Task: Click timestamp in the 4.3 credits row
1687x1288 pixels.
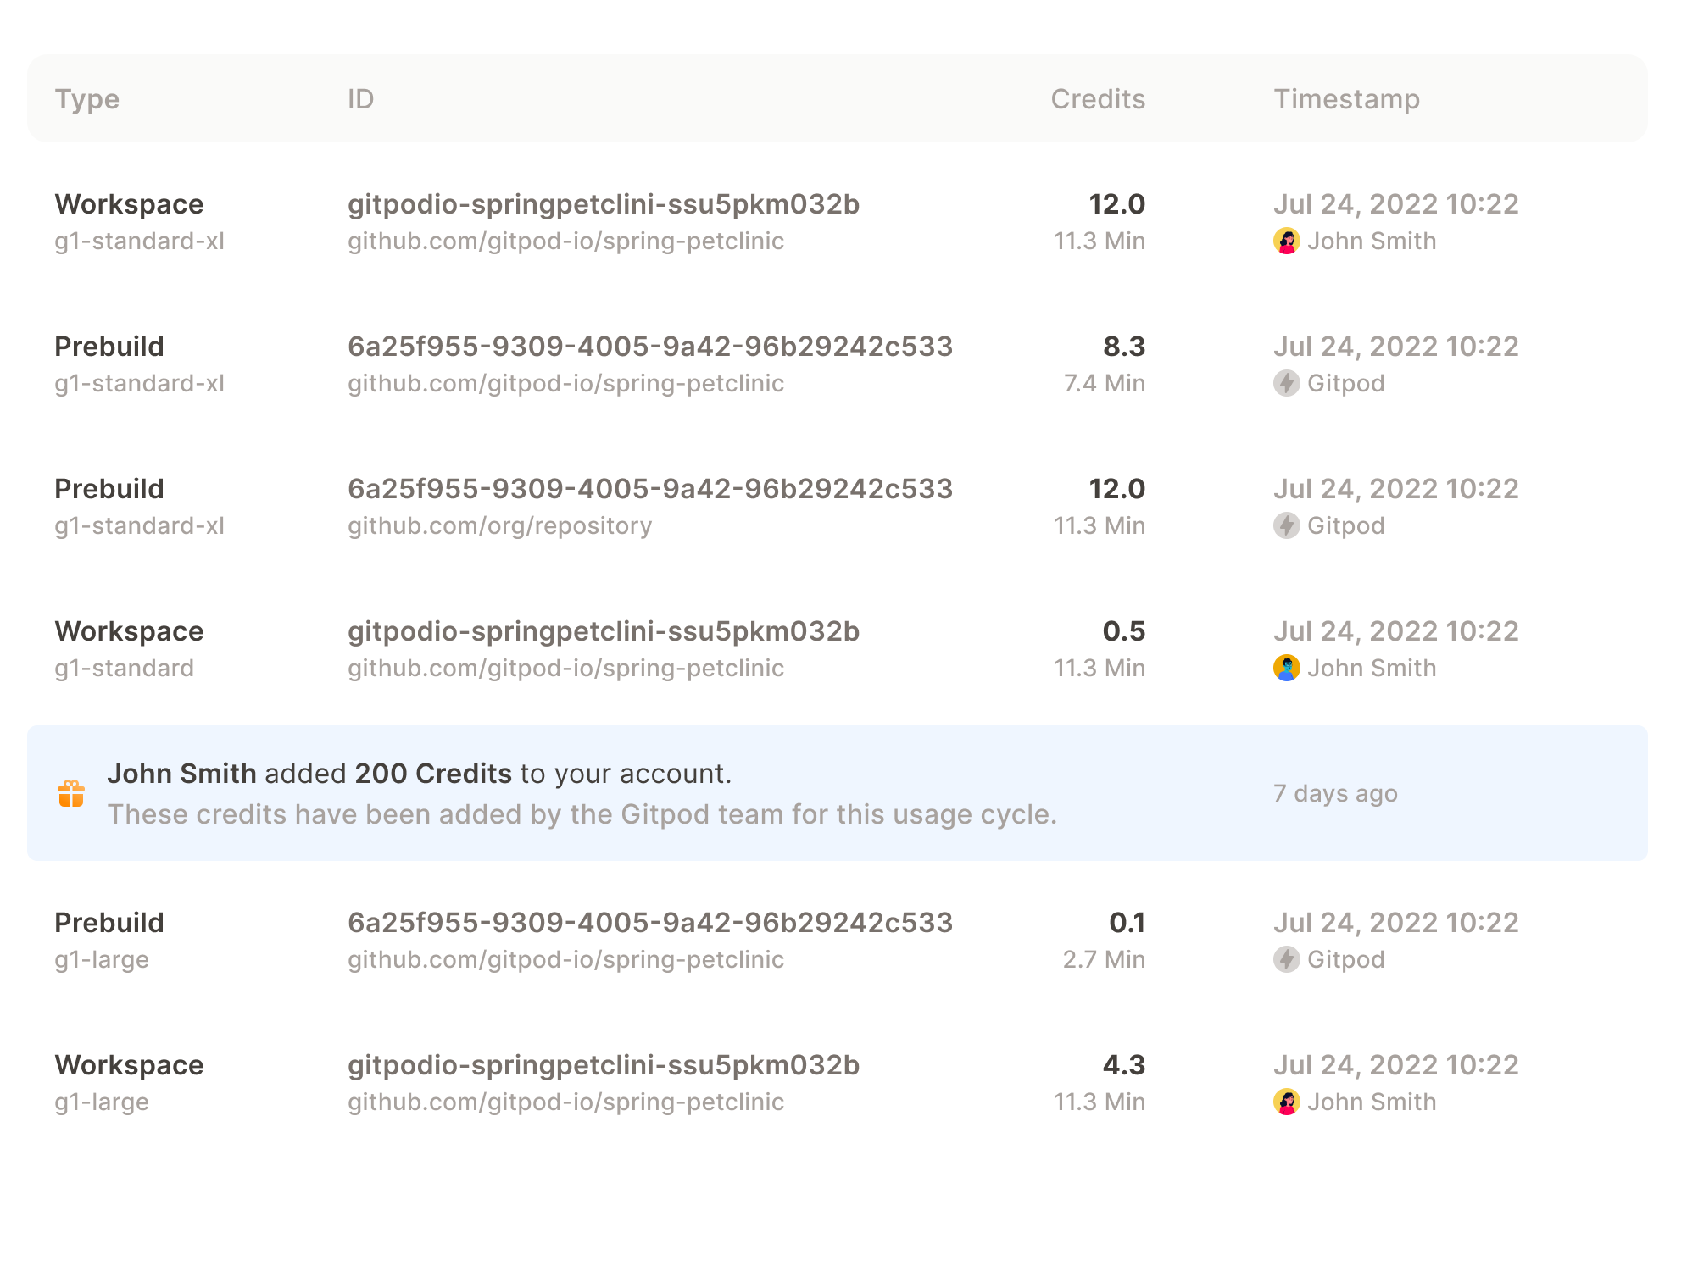Action: (x=1396, y=1065)
